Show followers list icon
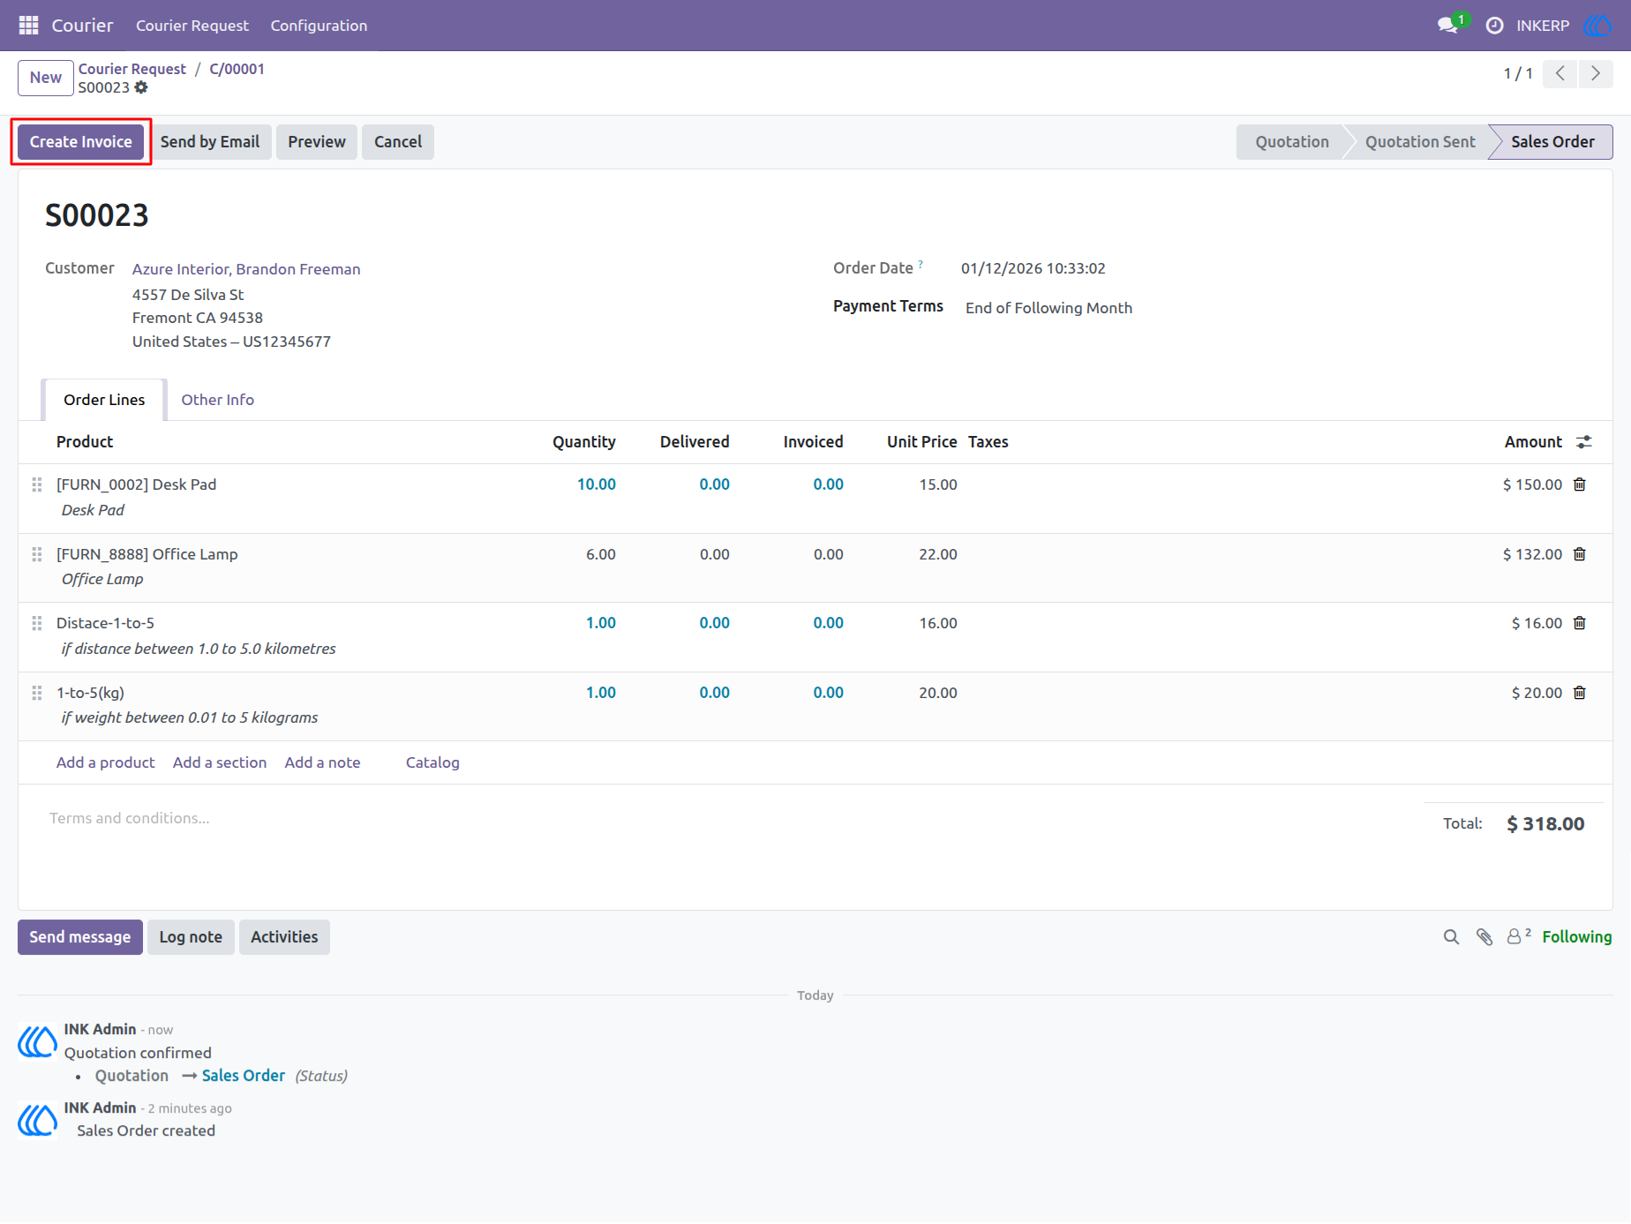1631x1224 pixels. [1518, 936]
